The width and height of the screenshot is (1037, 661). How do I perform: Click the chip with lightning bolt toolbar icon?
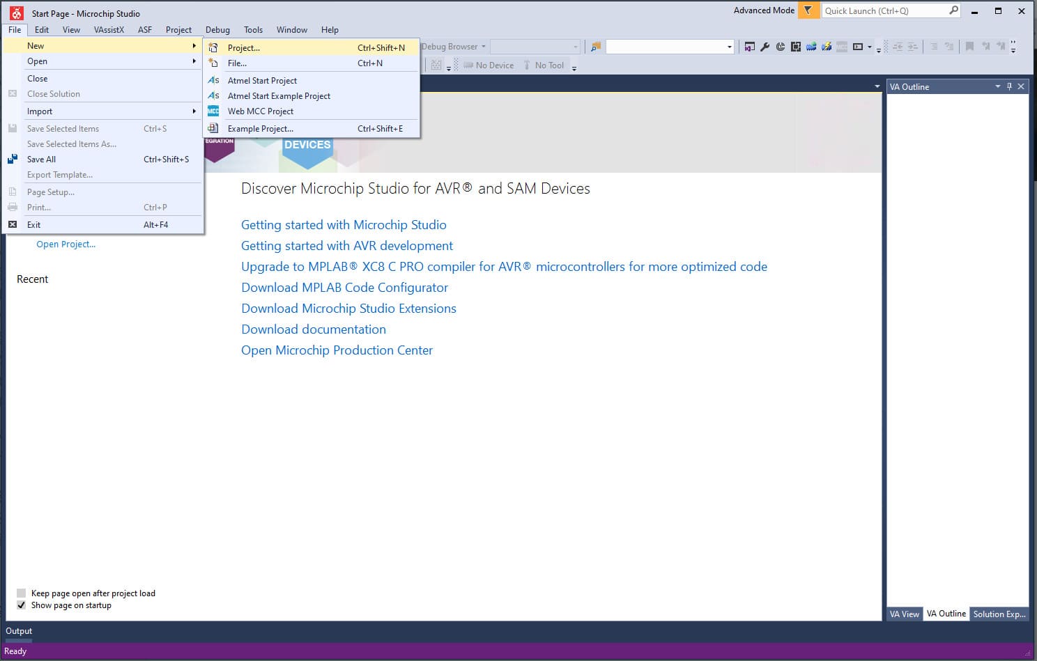(827, 47)
